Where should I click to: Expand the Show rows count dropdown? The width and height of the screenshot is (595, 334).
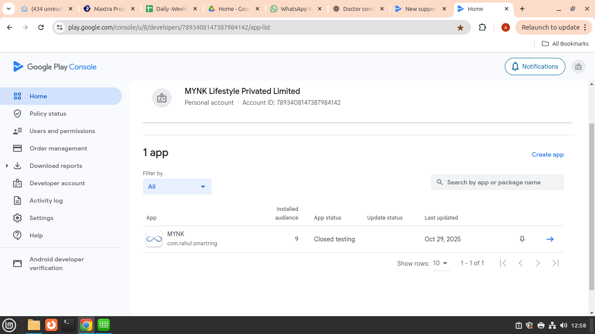(441, 263)
